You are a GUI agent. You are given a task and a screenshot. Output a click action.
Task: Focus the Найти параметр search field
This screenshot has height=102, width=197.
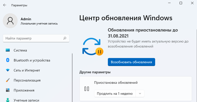[32, 38]
